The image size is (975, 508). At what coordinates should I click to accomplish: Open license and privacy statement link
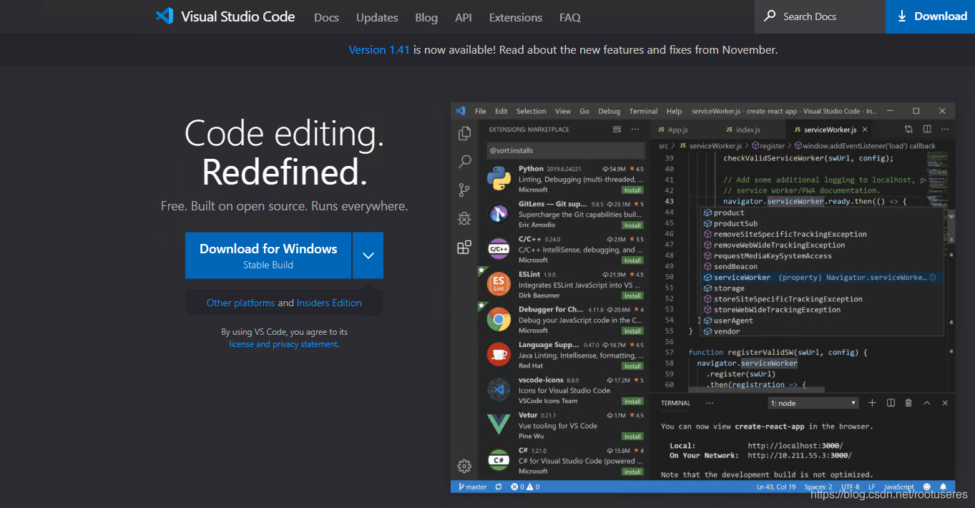tap(283, 344)
